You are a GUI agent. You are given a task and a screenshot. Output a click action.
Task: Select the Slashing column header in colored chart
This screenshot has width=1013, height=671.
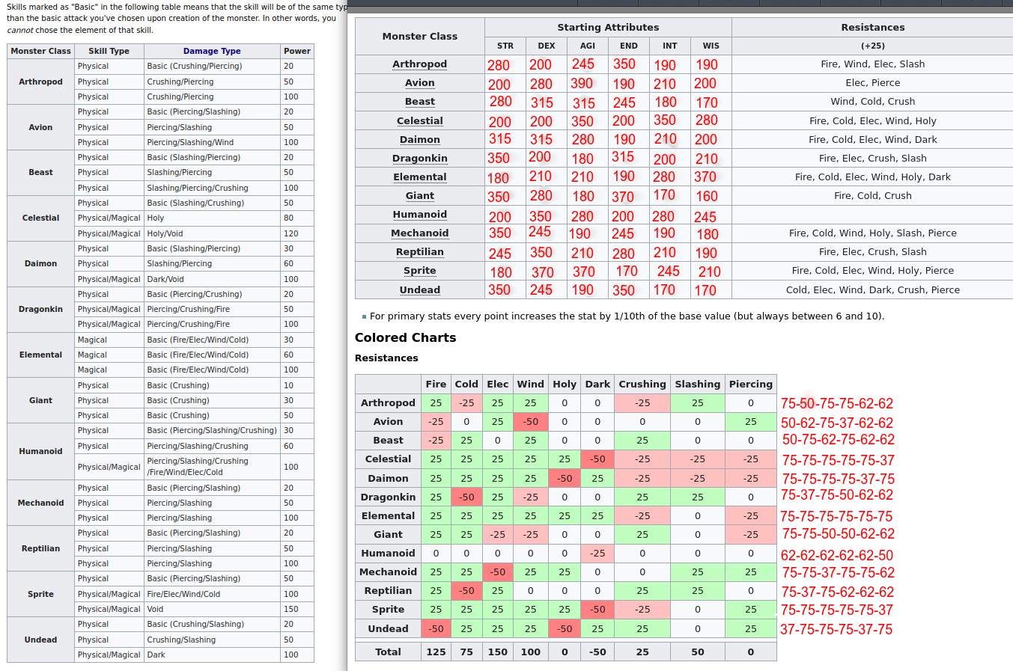pos(697,384)
